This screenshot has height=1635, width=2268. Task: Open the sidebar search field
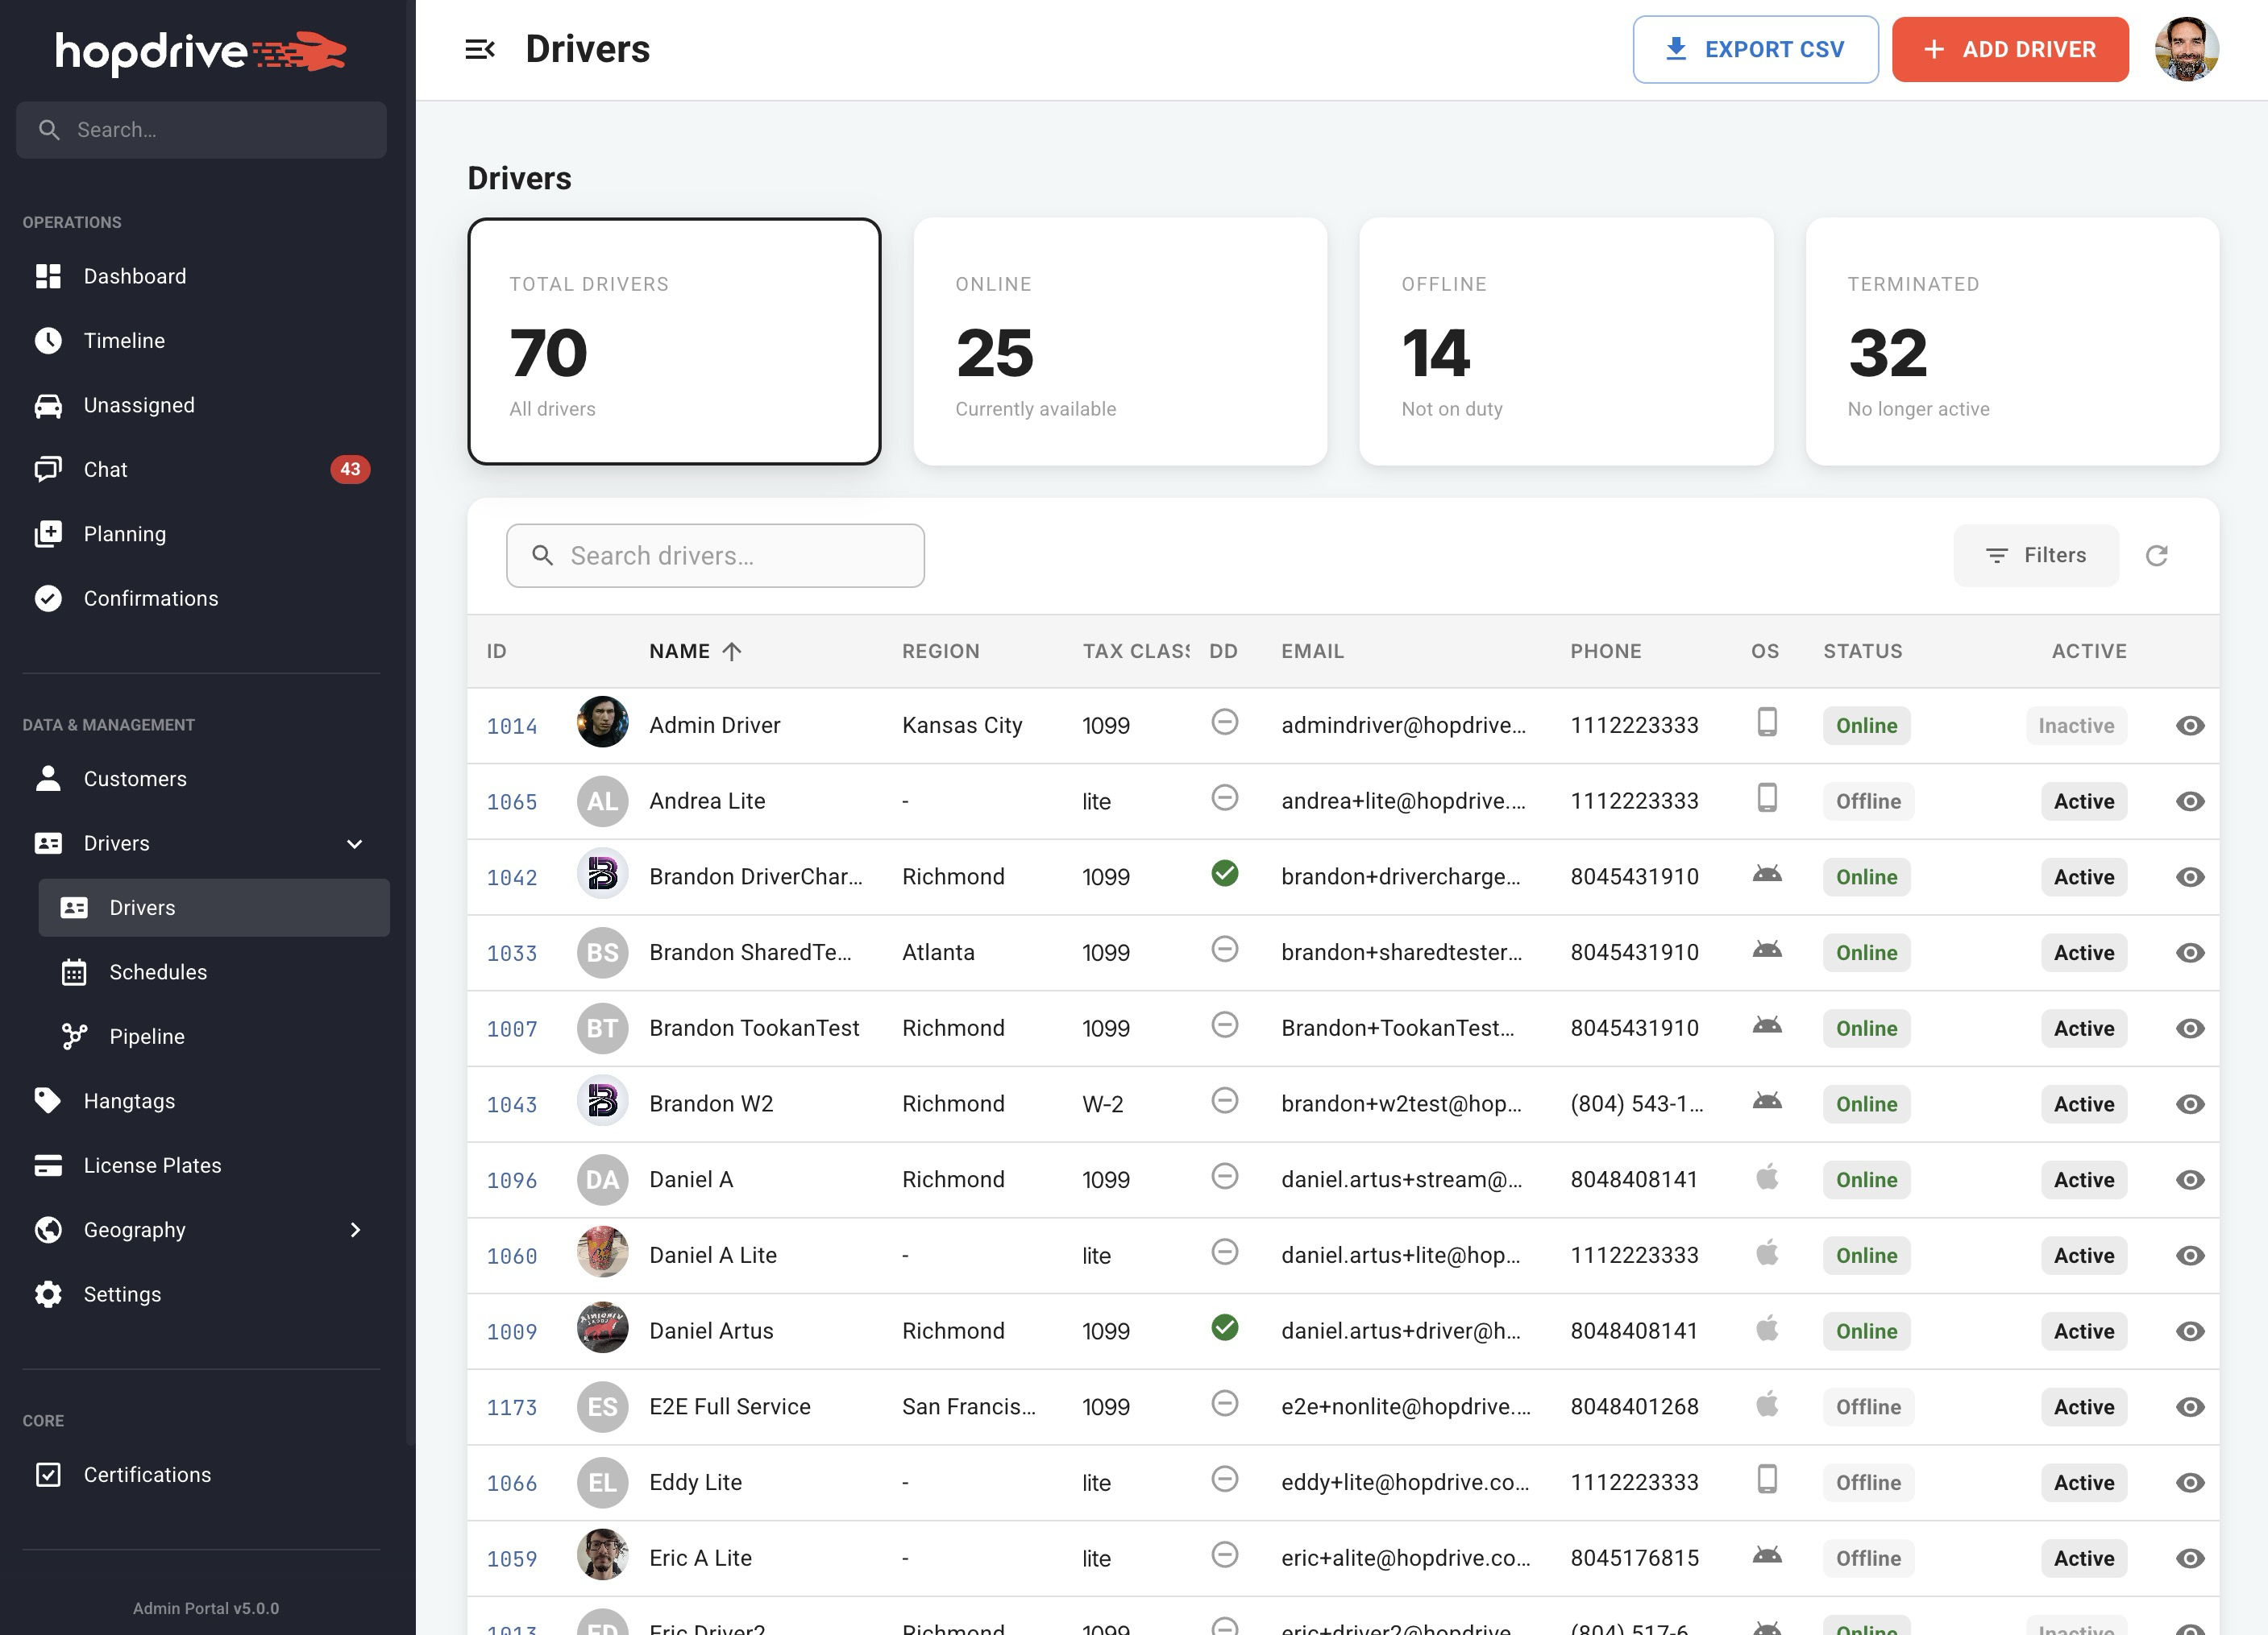click(x=200, y=129)
